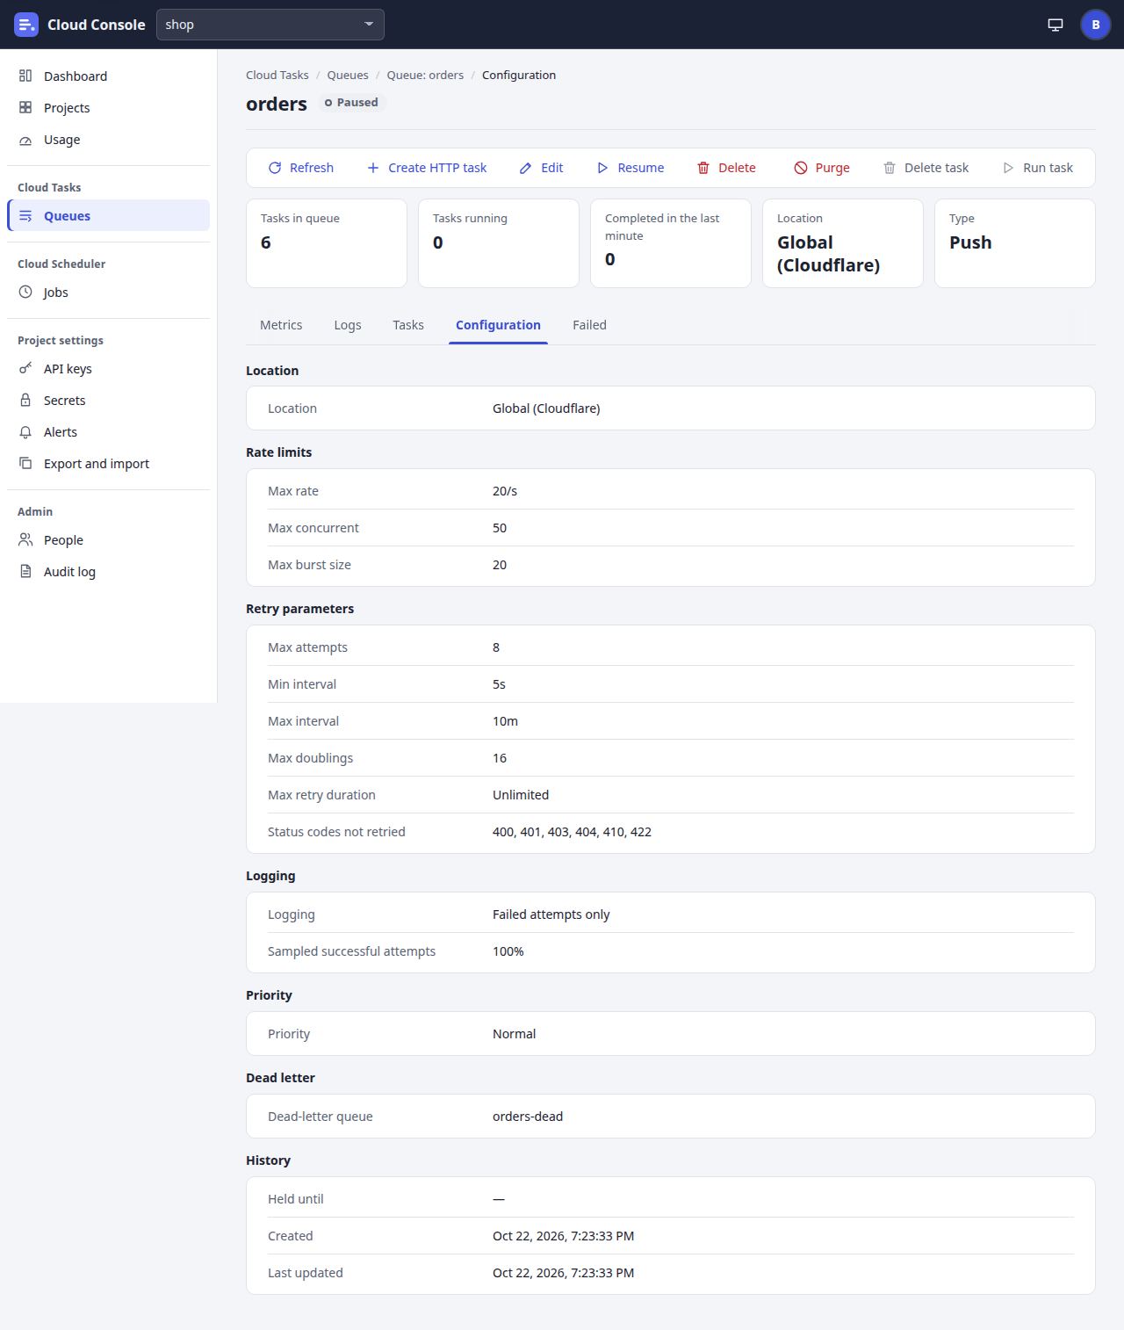Click the Cloud Console logo icon
1124x1330 pixels.
(x=26, y=25)
